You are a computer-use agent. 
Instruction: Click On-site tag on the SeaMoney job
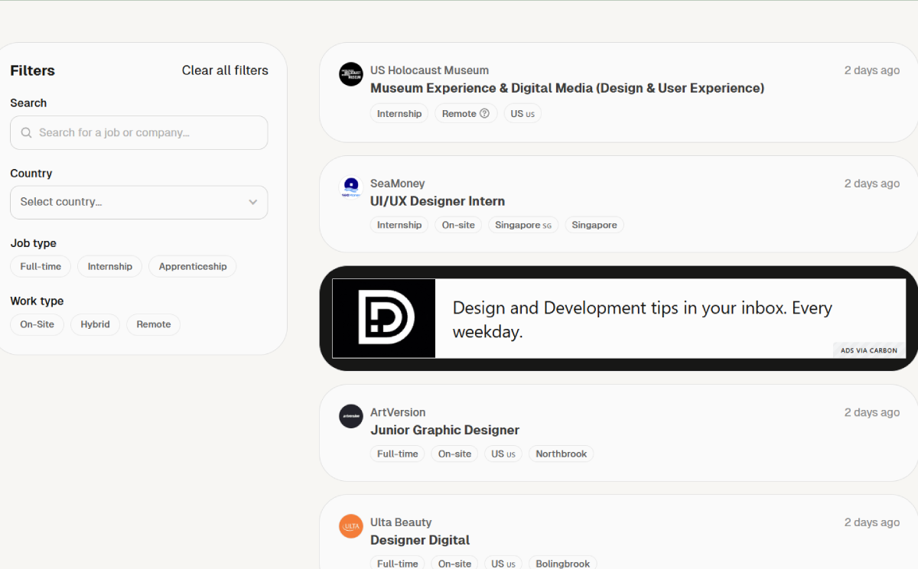458,225
